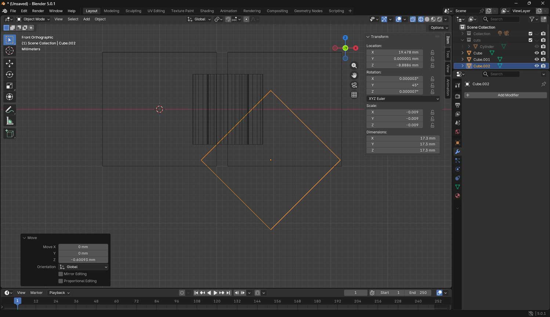Open the Object Mode dropdown
550x317 pixels.
[33, 19]
